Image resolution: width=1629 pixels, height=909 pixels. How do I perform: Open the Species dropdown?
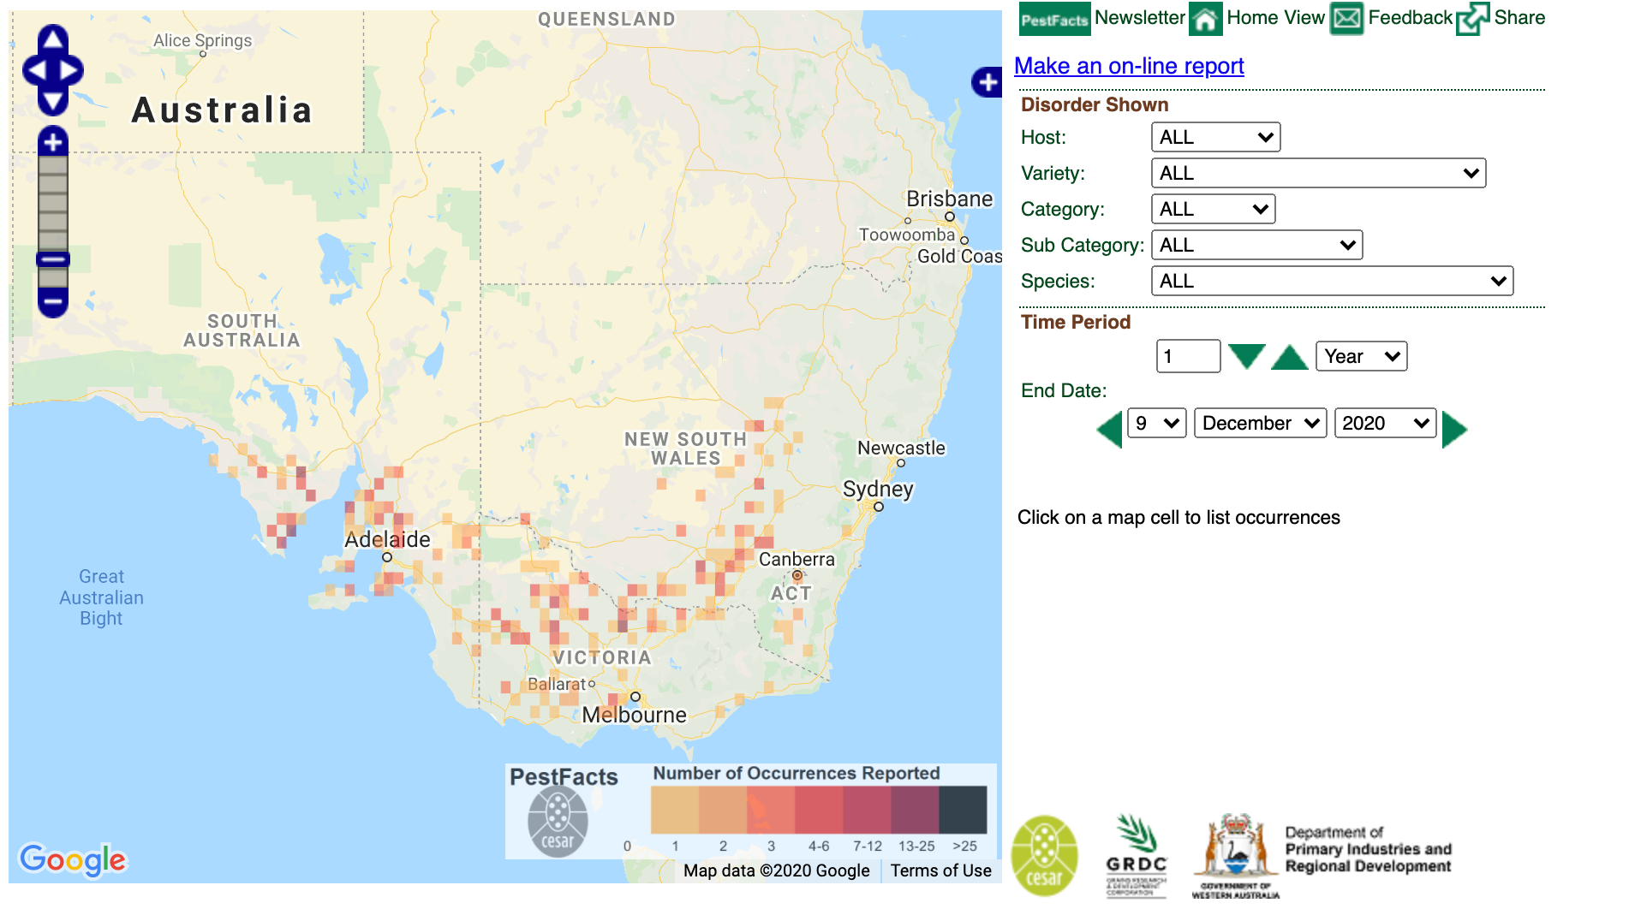point(1330,281)
